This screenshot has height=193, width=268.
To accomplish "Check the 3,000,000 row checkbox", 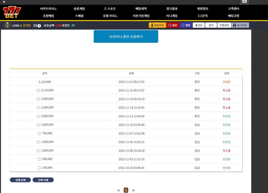I will pyautogui.click(x=38, y=116).
